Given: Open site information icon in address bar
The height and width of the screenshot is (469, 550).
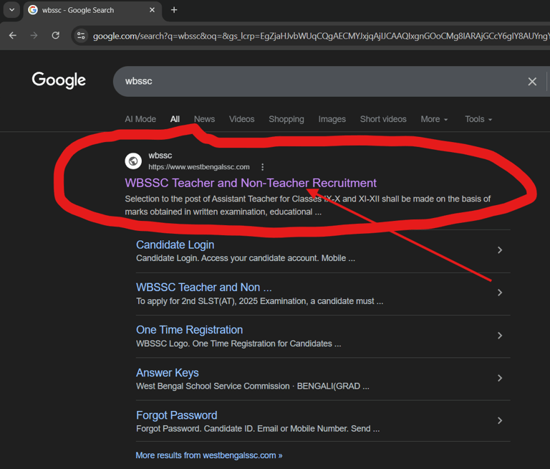Looking at the screenshot, I should tap(81, 35).
